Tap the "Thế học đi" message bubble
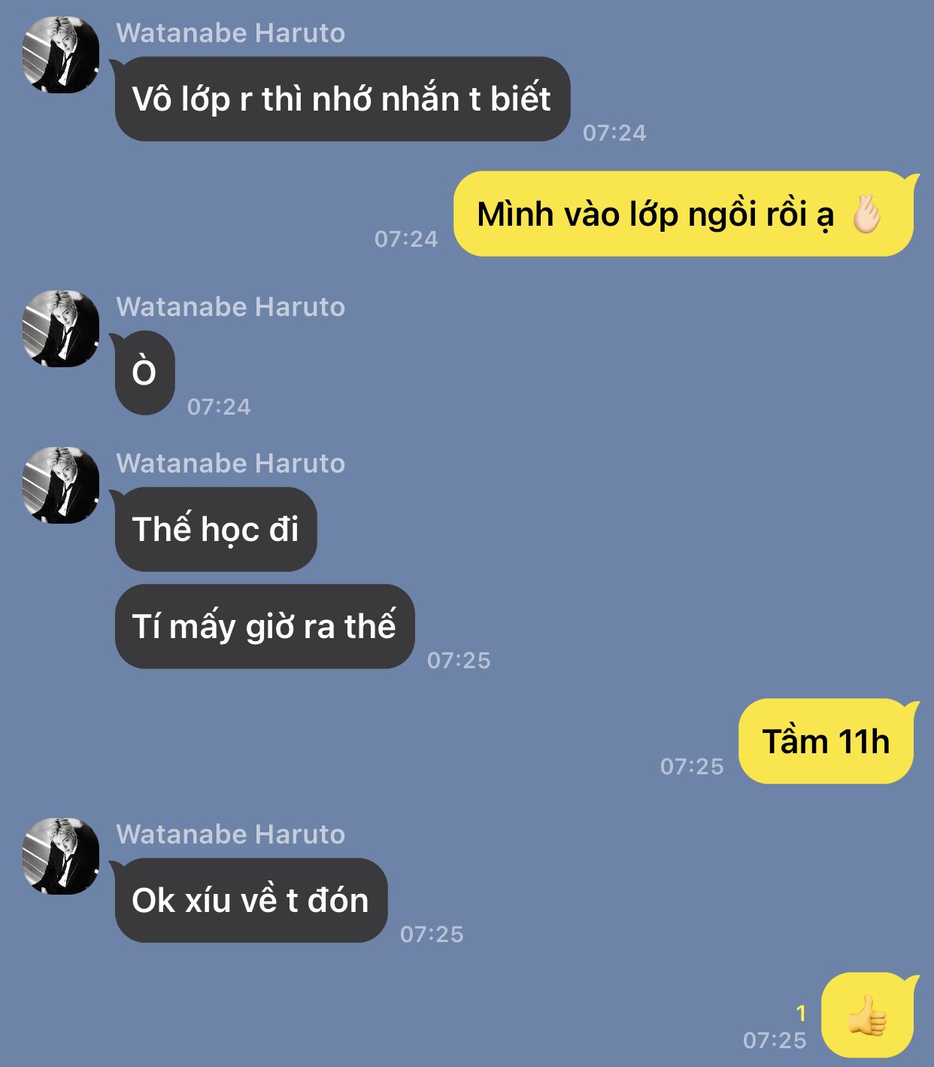This screenshot has height=1067, width=934. pyautogui.click(x=216, y=529)
